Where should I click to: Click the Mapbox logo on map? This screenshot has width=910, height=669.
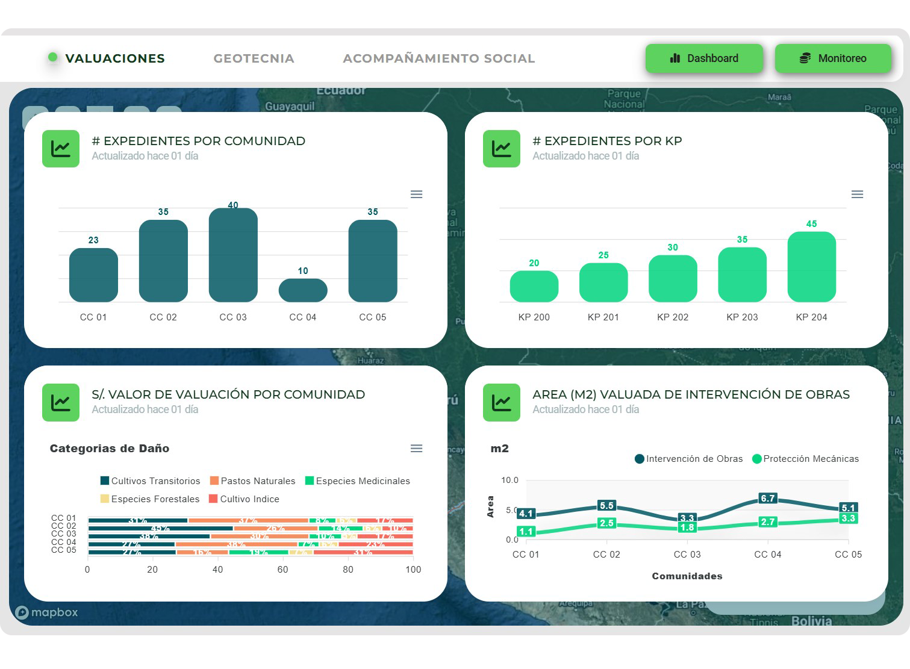click(46, 612)
